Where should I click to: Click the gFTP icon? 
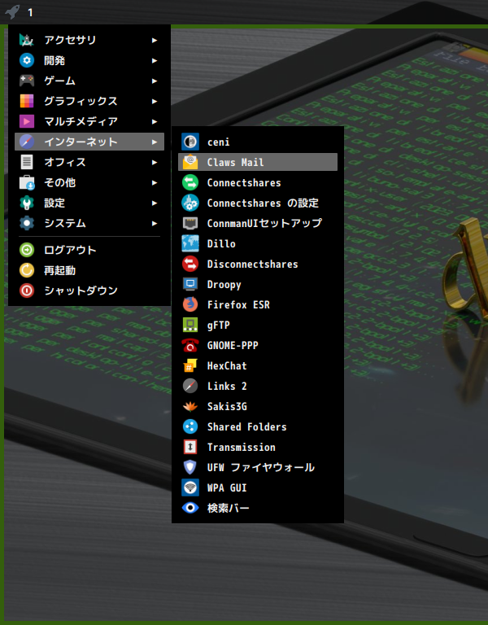click(190, 325)
